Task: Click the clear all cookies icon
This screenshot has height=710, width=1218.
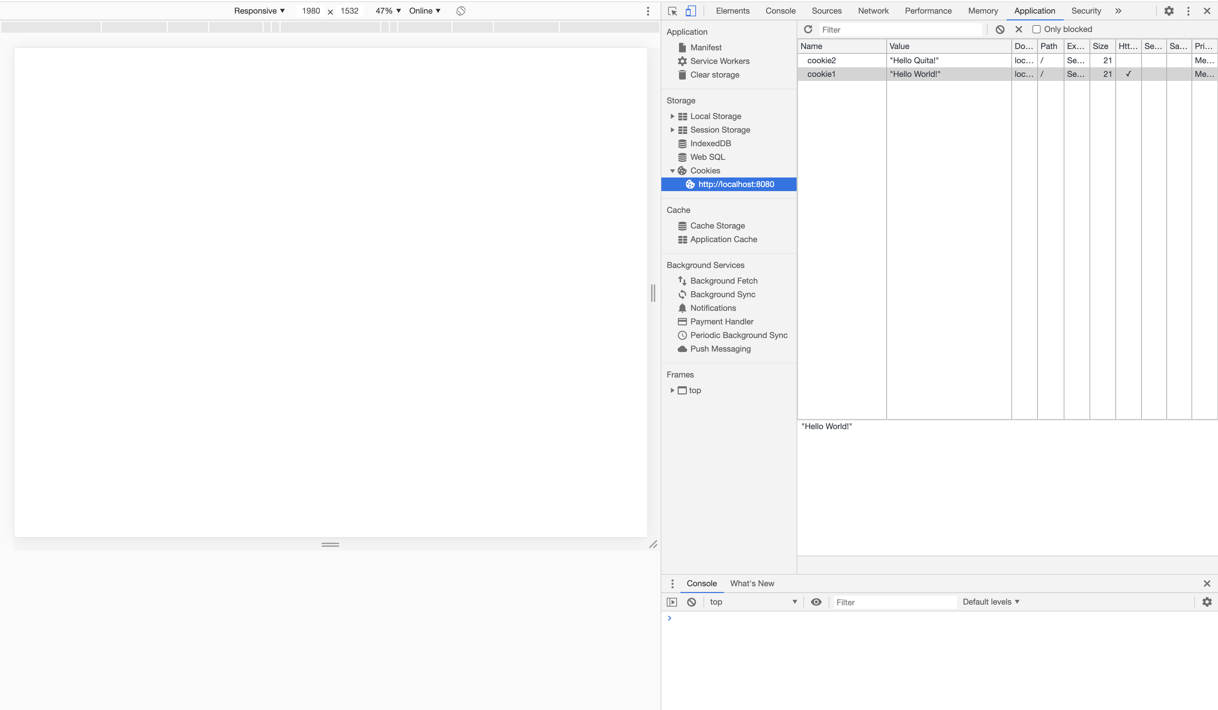Action: [x=1000, y=30]
